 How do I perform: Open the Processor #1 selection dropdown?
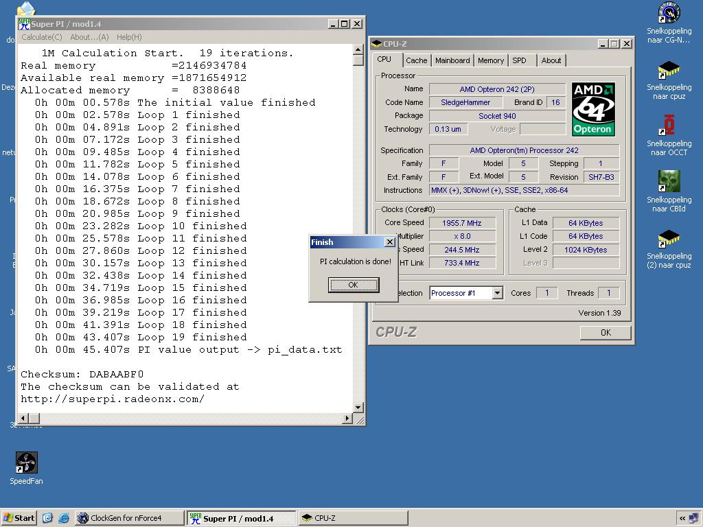[497, 293]
